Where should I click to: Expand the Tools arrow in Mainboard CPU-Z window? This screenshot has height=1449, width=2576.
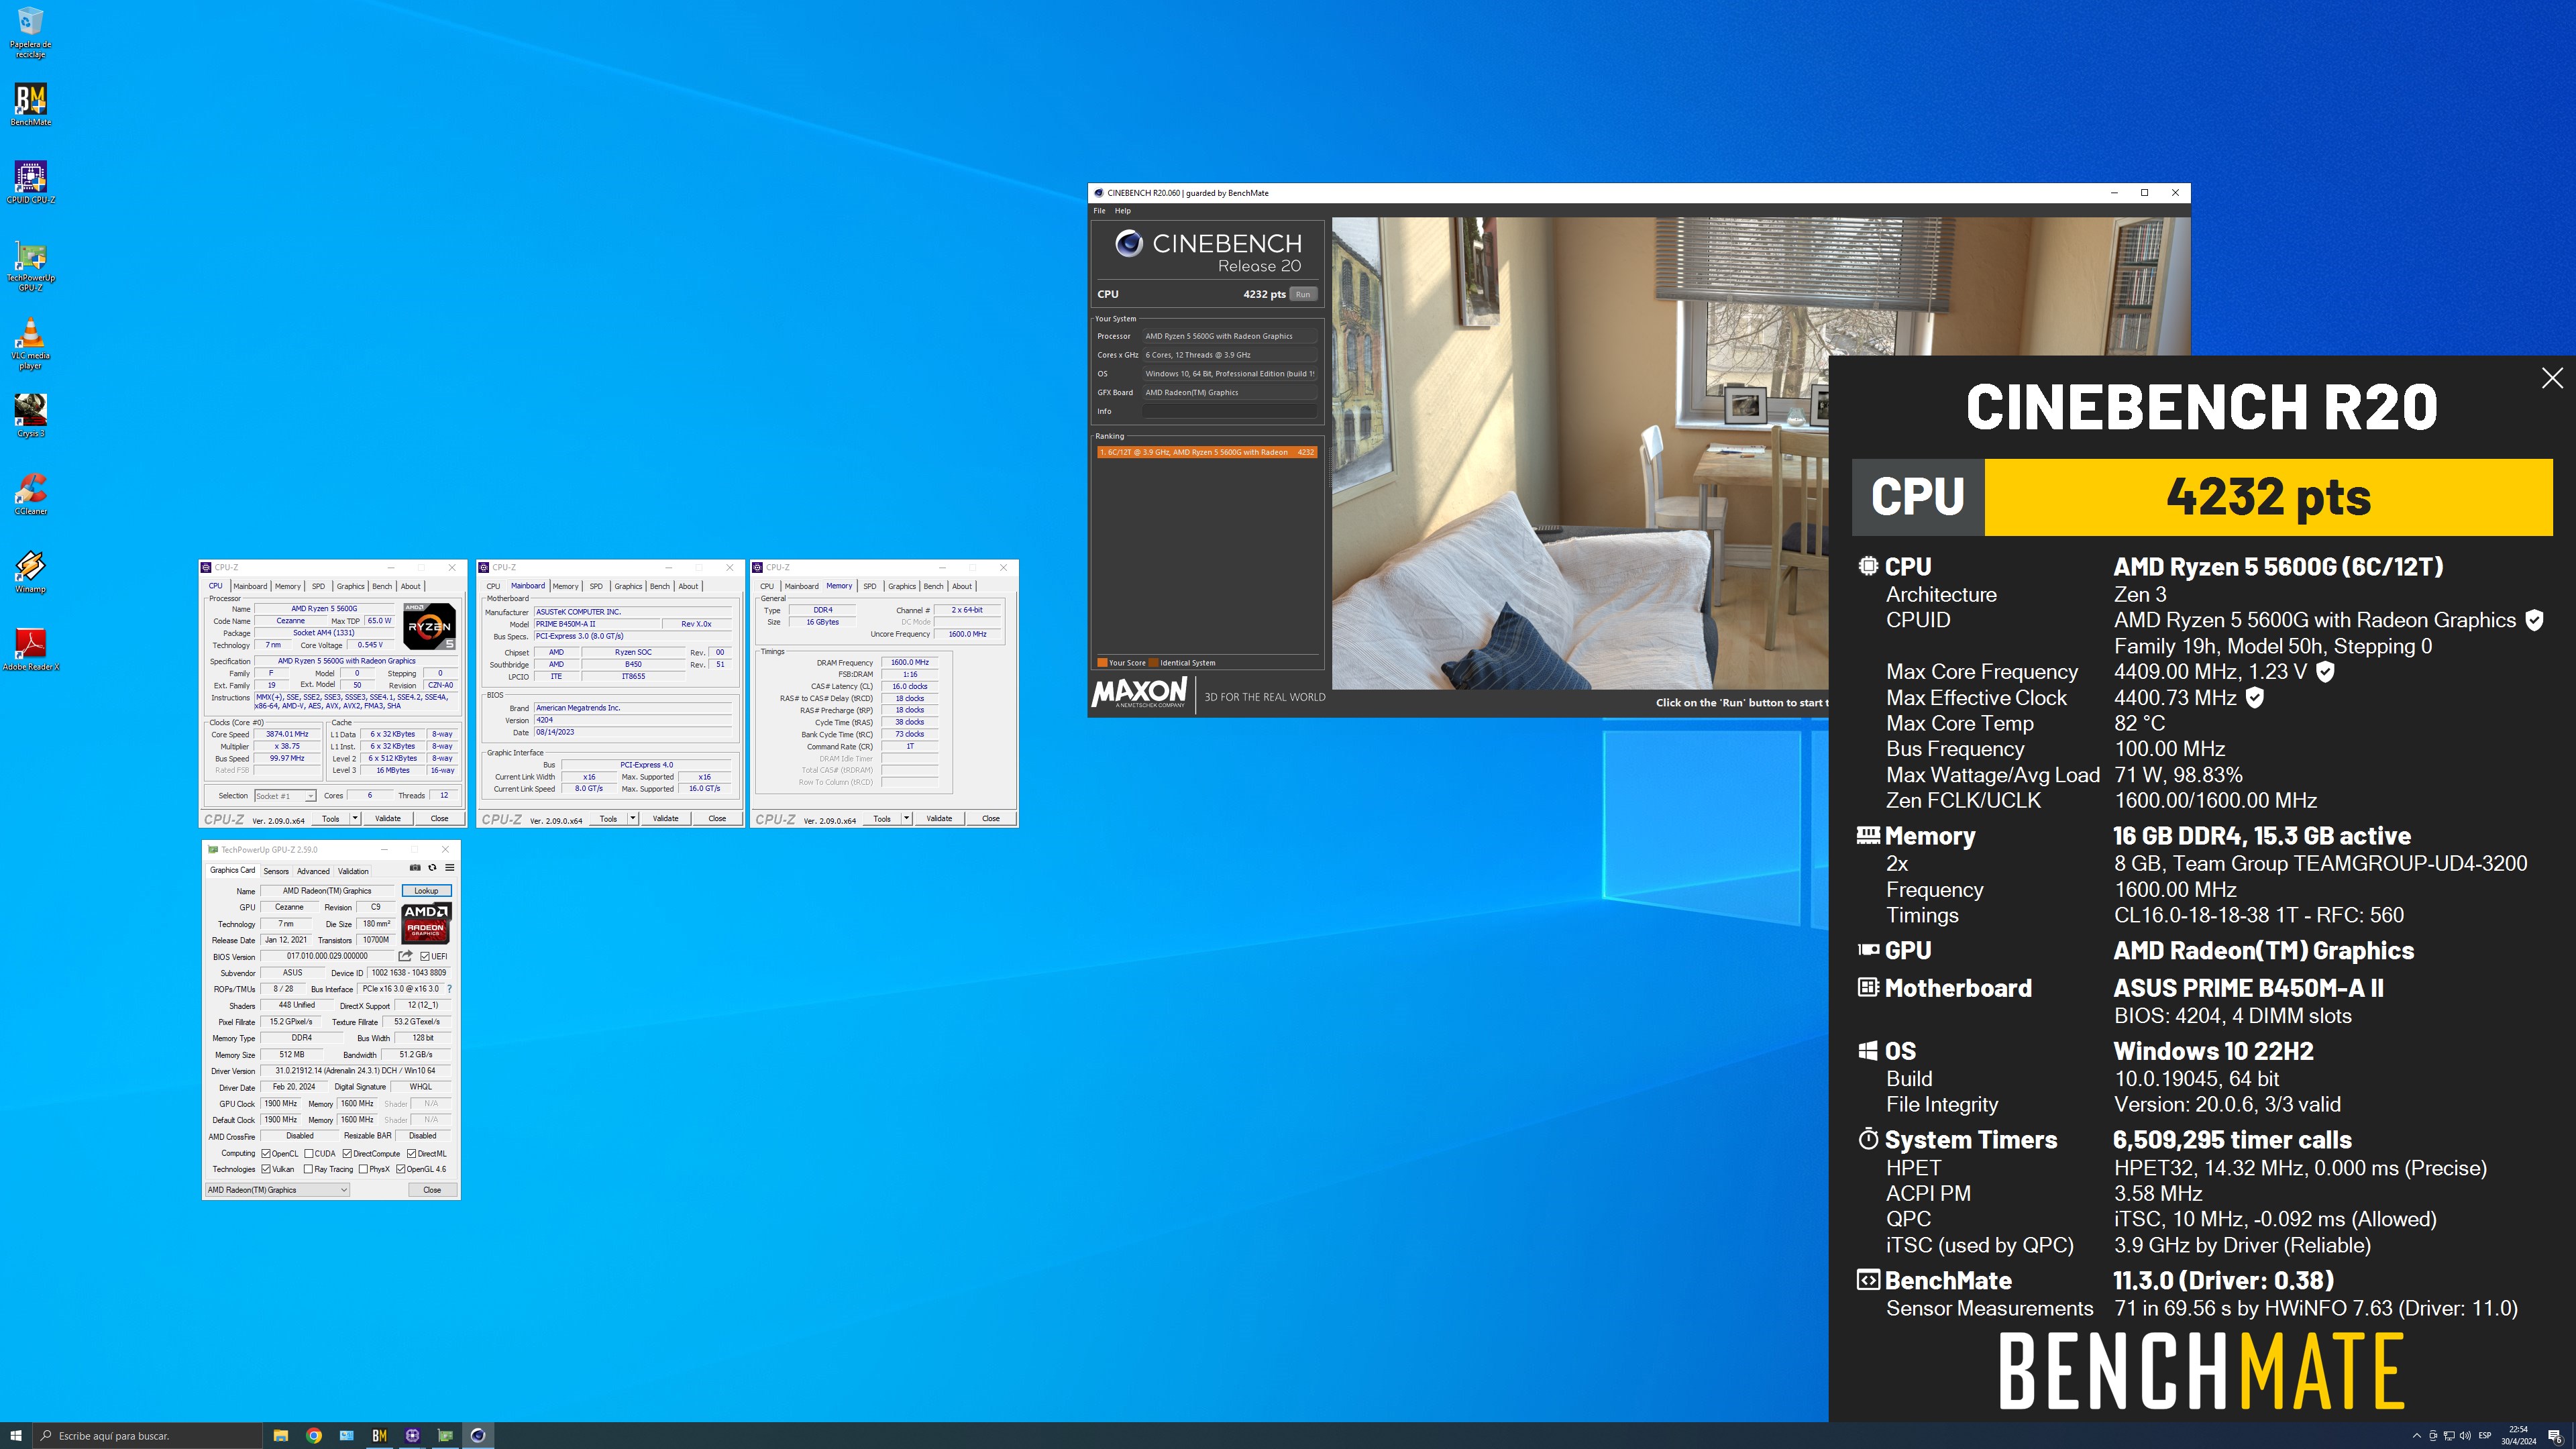click(633, 818)
